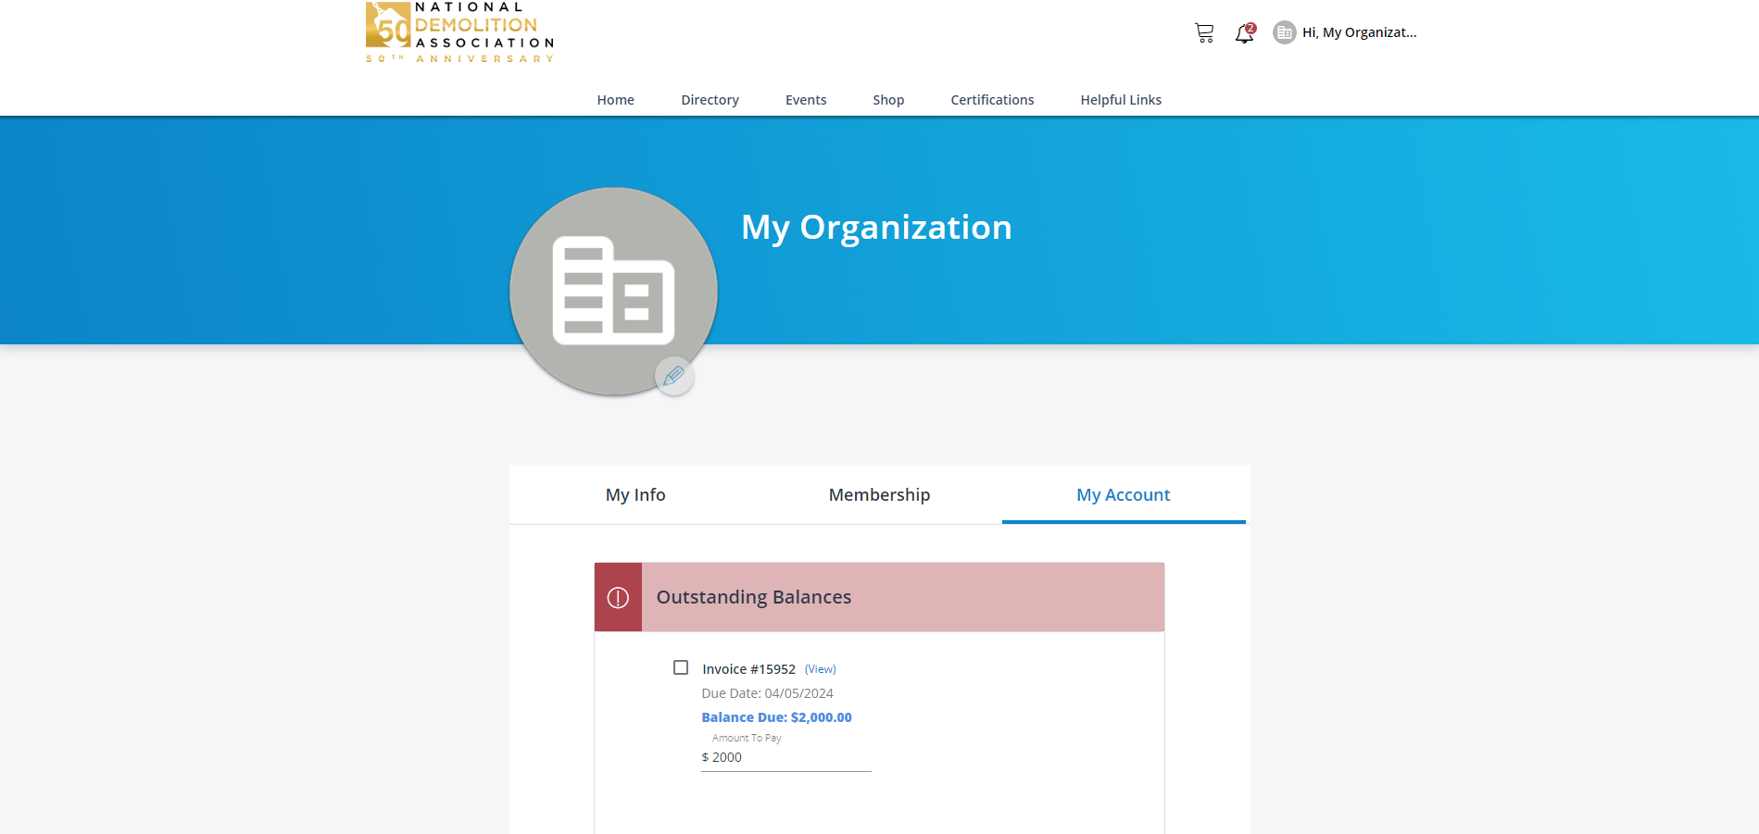1759x834 pixels.
Task: Open the Helpful Links menu
Action: tap(1121, 100)
